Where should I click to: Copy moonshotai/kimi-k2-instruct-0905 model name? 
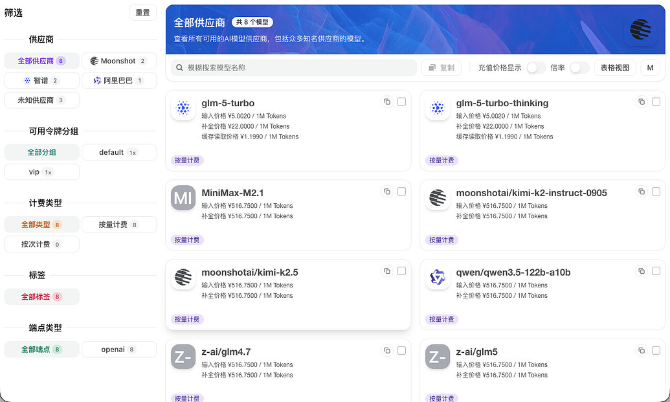coord(642,192)
